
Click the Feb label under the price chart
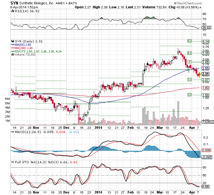click(x=131, y=128)
